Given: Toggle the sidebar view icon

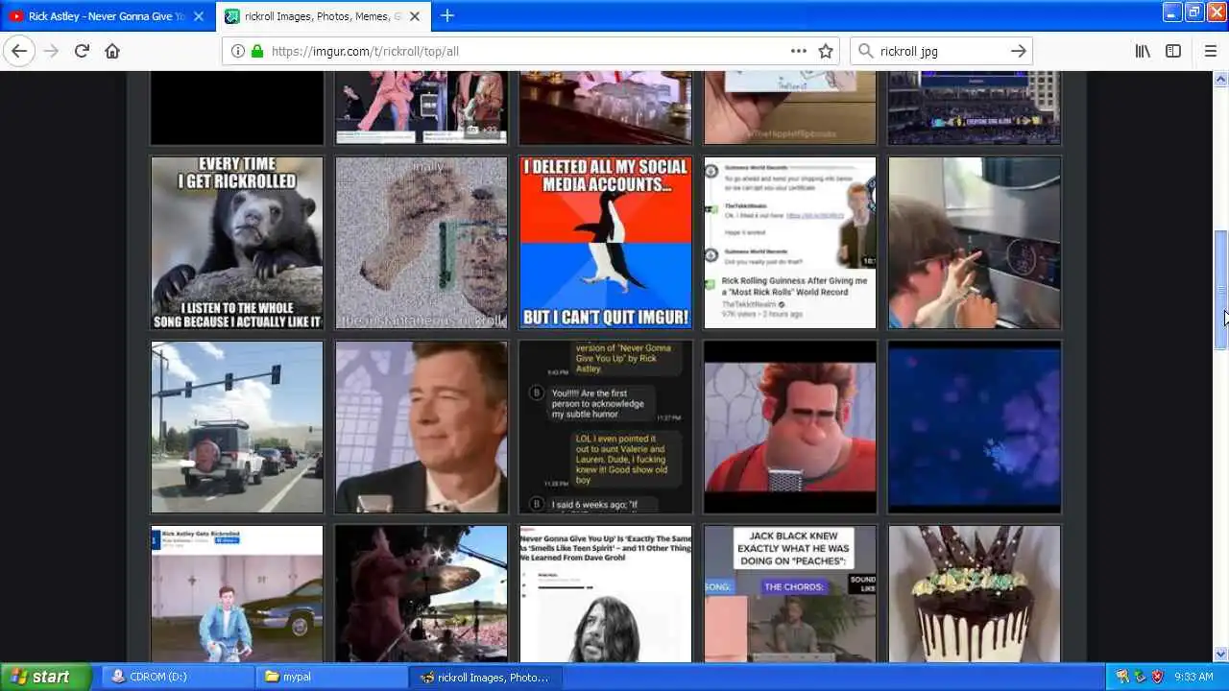Looking at the screenshot, I should (x=1173, y=51).
